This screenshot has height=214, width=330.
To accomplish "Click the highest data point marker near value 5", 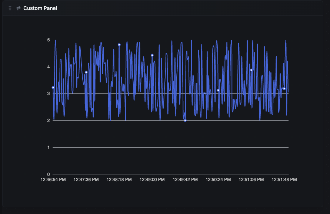I will click(119, 45).
